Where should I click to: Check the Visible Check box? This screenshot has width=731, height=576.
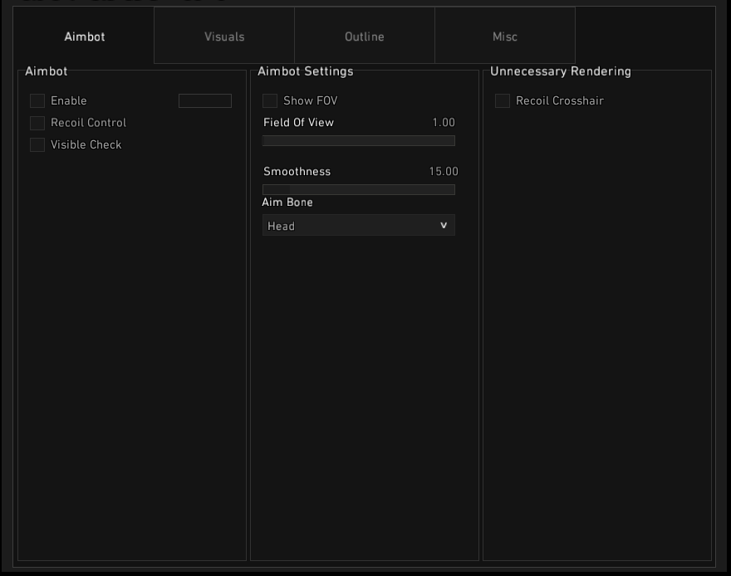point(37,145)
